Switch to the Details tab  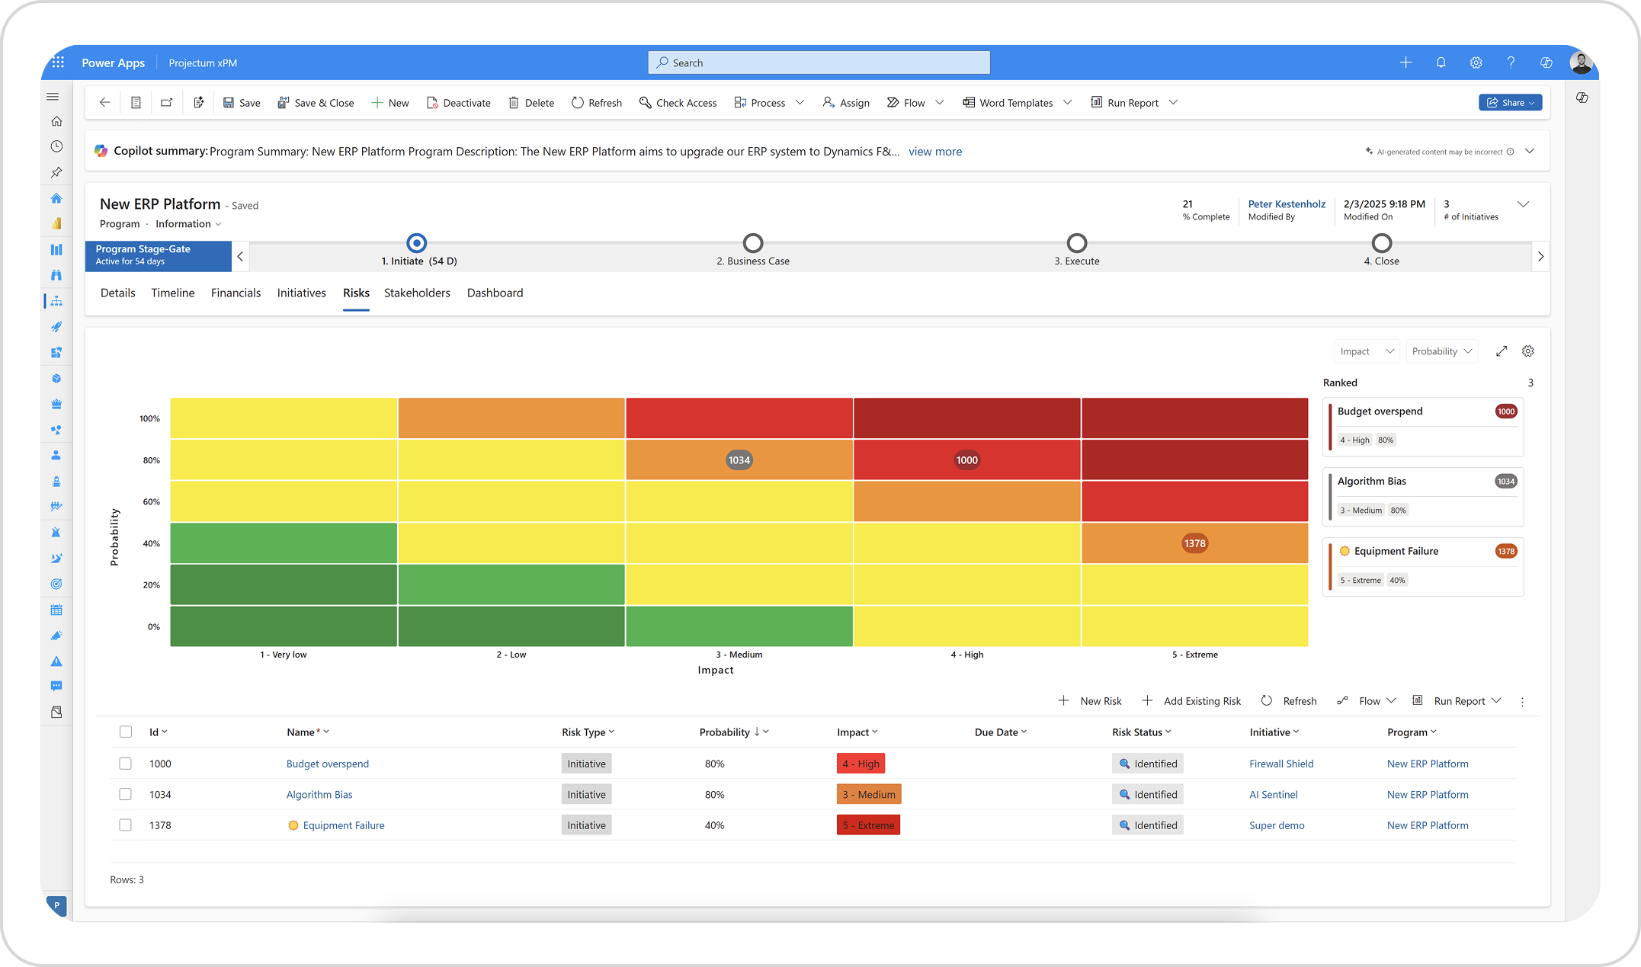pyautogui.click(x=117, y=293)
